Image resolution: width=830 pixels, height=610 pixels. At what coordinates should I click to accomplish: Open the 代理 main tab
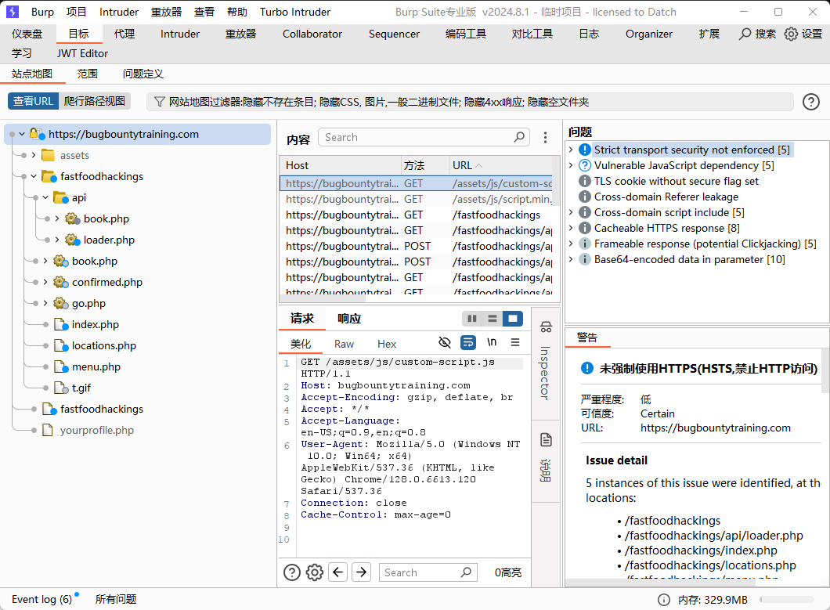tap(125, 34)
